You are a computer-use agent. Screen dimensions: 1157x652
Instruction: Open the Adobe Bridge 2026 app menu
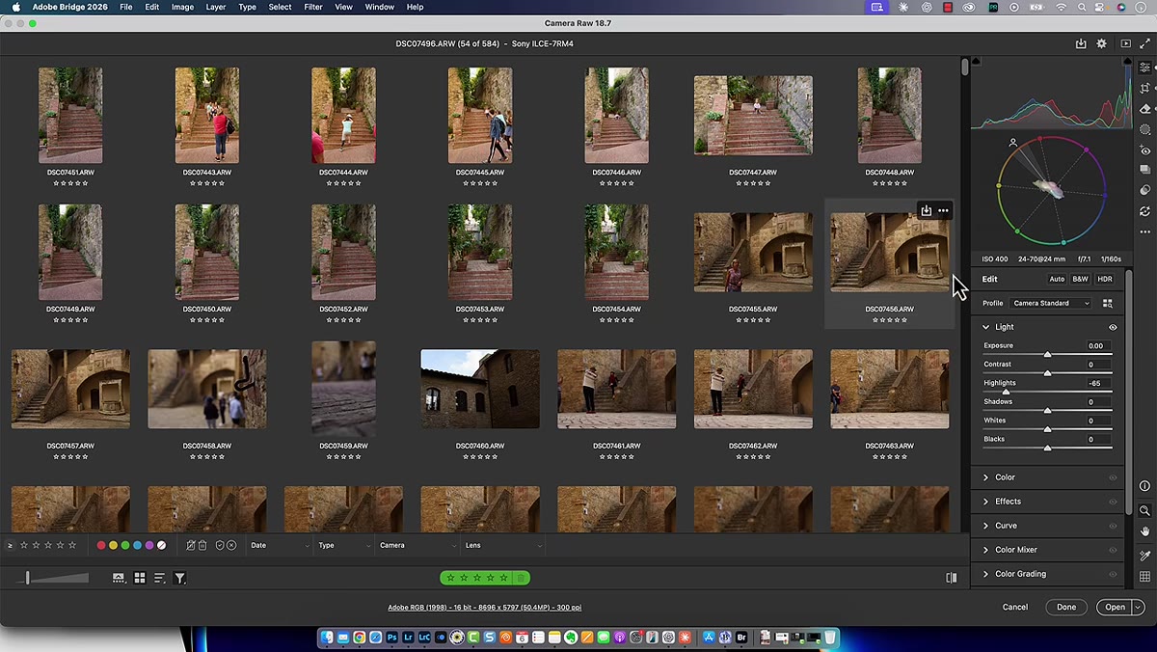68,7
